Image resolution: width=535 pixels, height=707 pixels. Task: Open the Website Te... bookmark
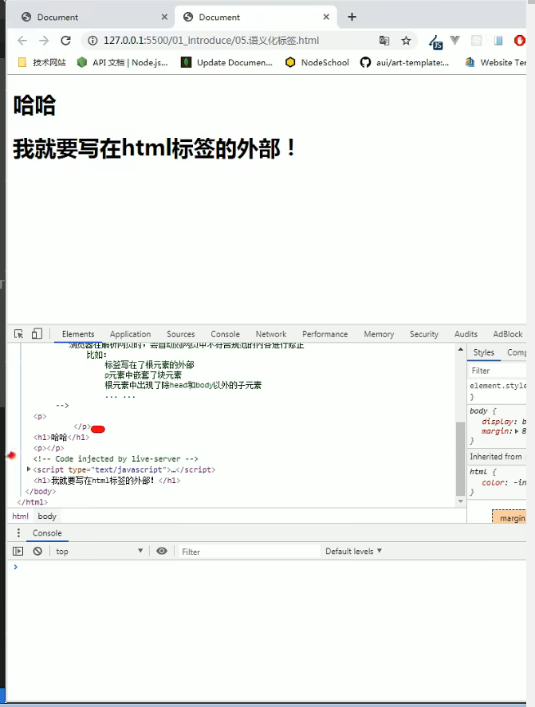495,62
